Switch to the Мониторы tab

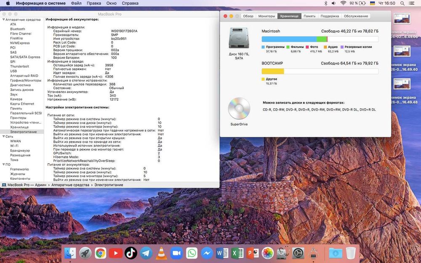click(266, 16)
